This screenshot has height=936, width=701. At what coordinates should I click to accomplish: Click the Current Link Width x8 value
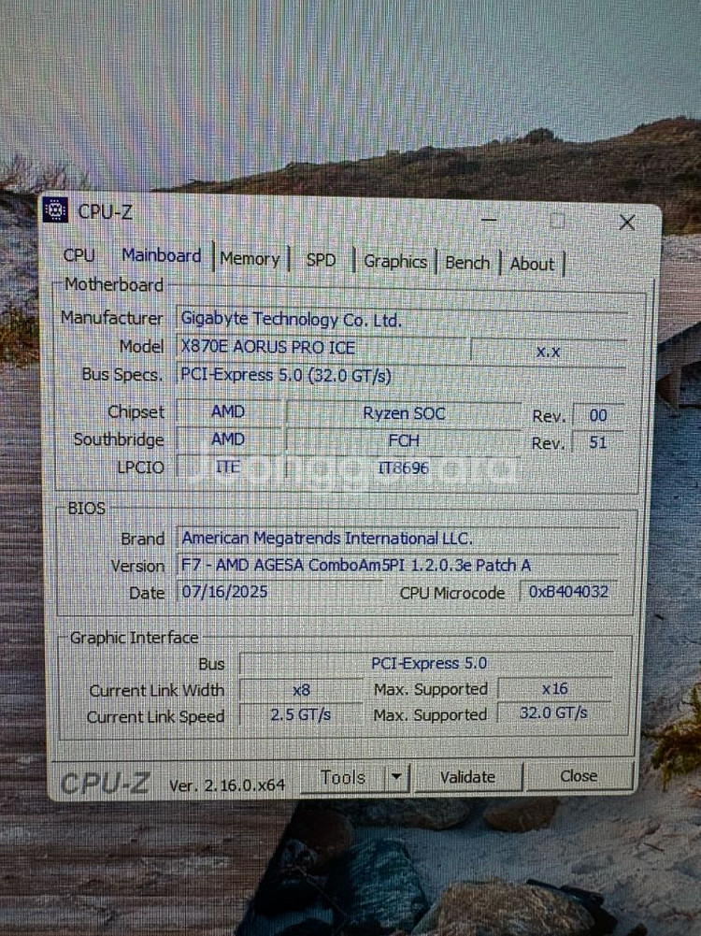coord(301,690)
